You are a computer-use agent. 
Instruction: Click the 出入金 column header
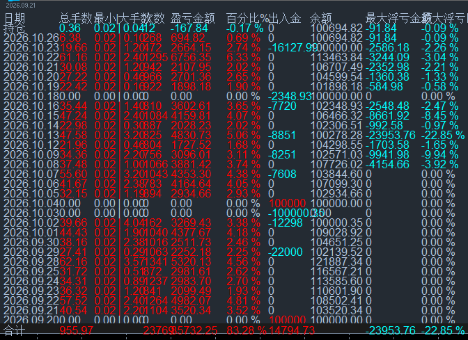coord(285,19)
